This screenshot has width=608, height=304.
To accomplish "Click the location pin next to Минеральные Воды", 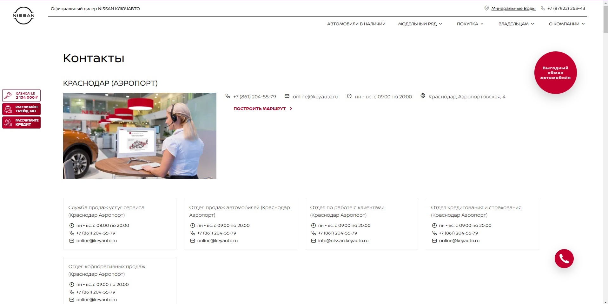I will click(486, 8).
